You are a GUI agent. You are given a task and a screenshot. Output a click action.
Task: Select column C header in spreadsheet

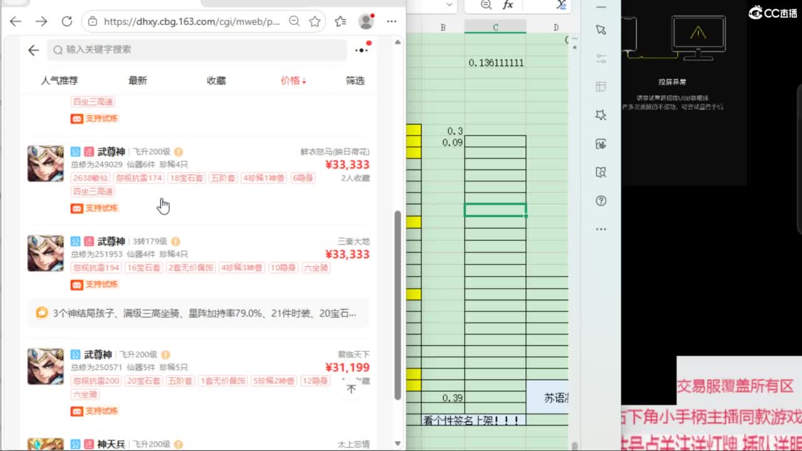(495, 27)
